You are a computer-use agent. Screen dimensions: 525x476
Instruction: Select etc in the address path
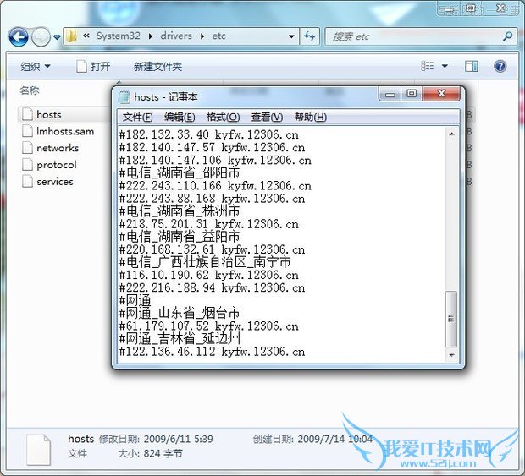[x=219, y=36]
